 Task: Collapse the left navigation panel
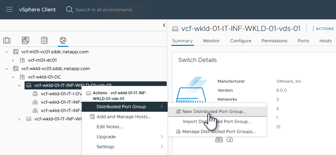click(164, 25)
